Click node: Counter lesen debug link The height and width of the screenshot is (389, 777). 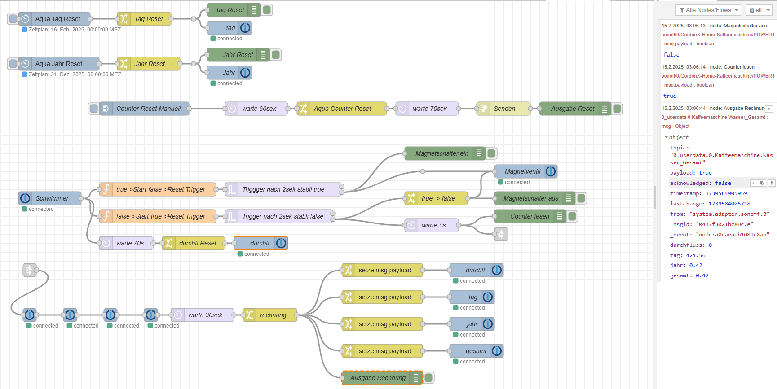tap(732, 67)
